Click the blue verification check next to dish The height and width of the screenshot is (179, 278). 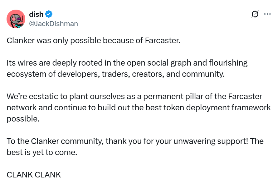(x=48, y=14)
